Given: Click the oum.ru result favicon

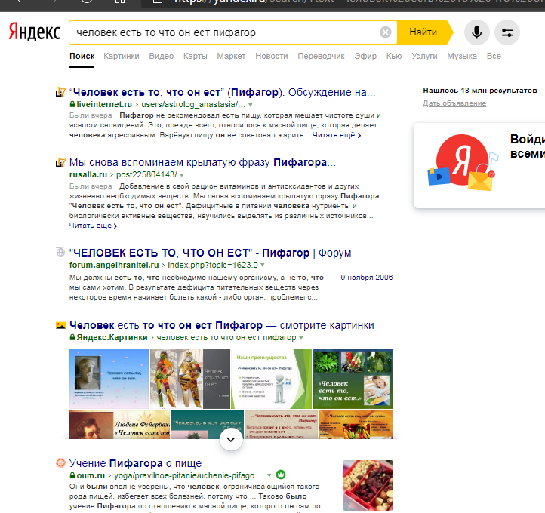Looking at the screenshot, I should pos(60,462).
